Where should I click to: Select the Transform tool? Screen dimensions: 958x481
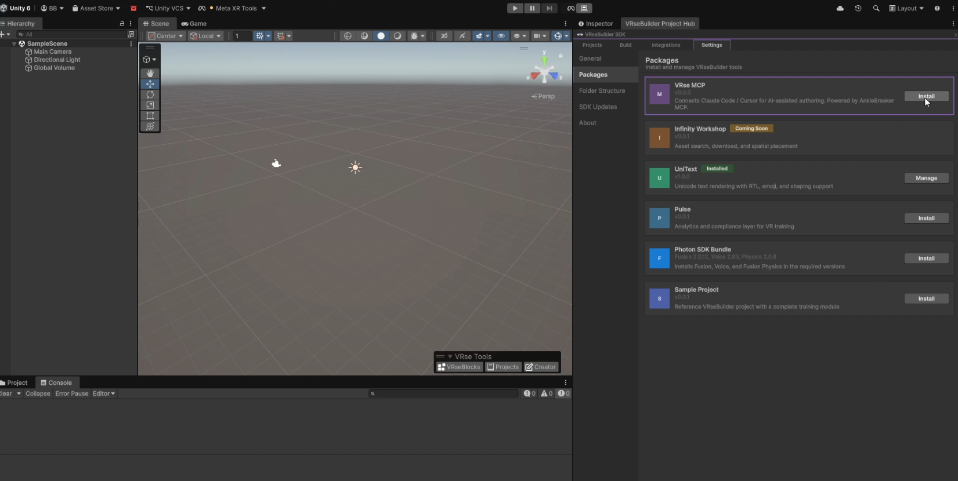click(150, 126)
